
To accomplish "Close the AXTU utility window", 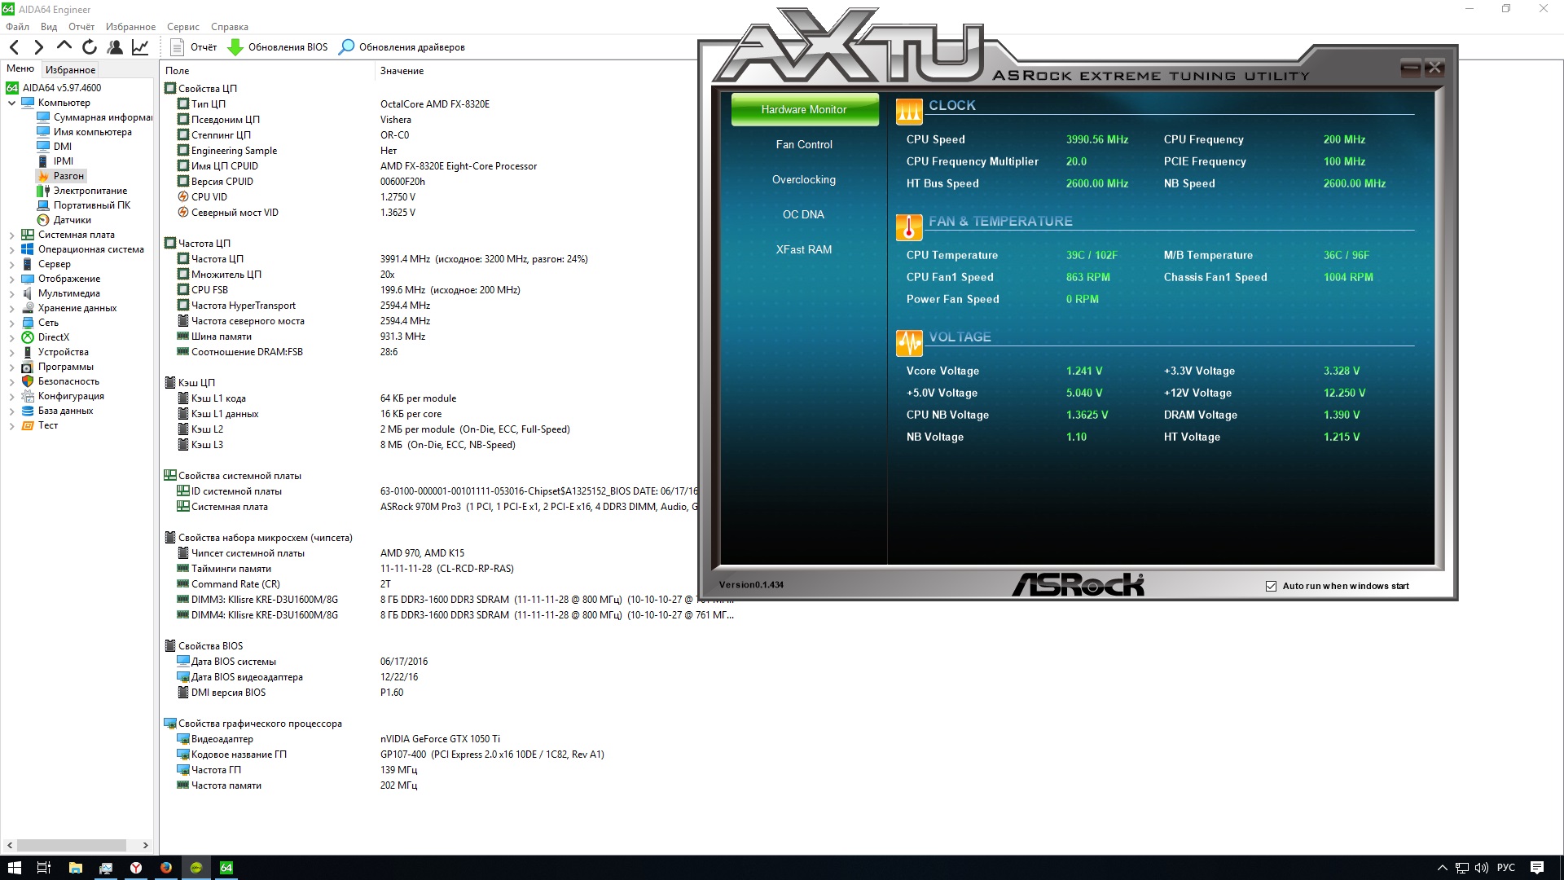I will pyautogui.click(x=1434, y=68).
